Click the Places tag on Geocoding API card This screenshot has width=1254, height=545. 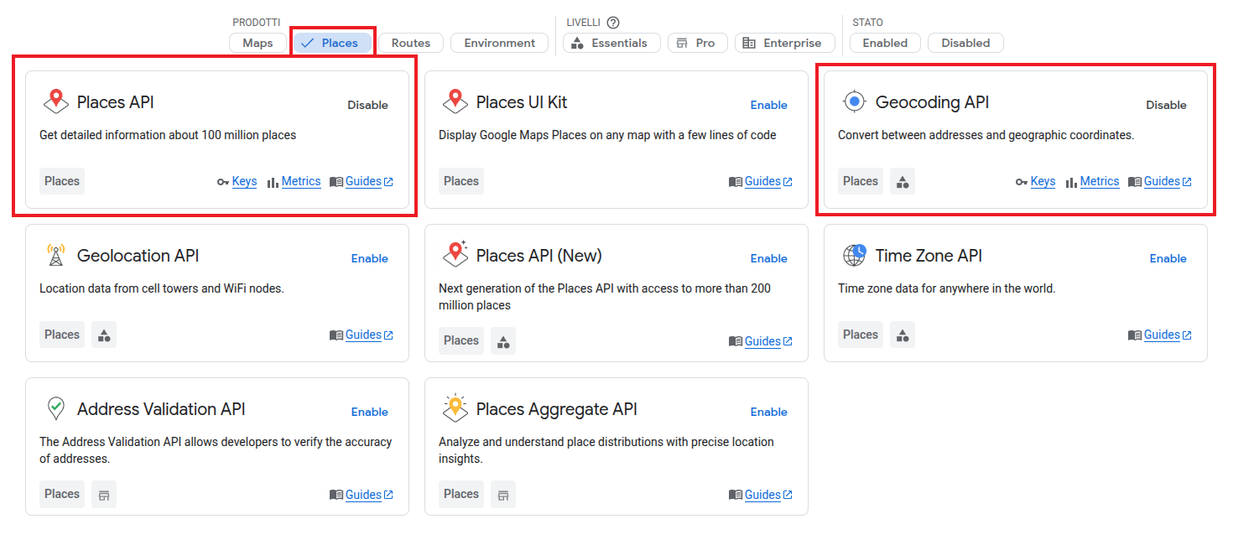coord(861,181)
